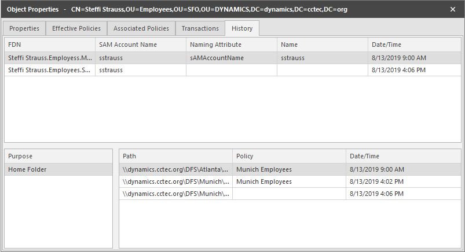
Task: Go to the Transactions tab
Action: [200, 28]
